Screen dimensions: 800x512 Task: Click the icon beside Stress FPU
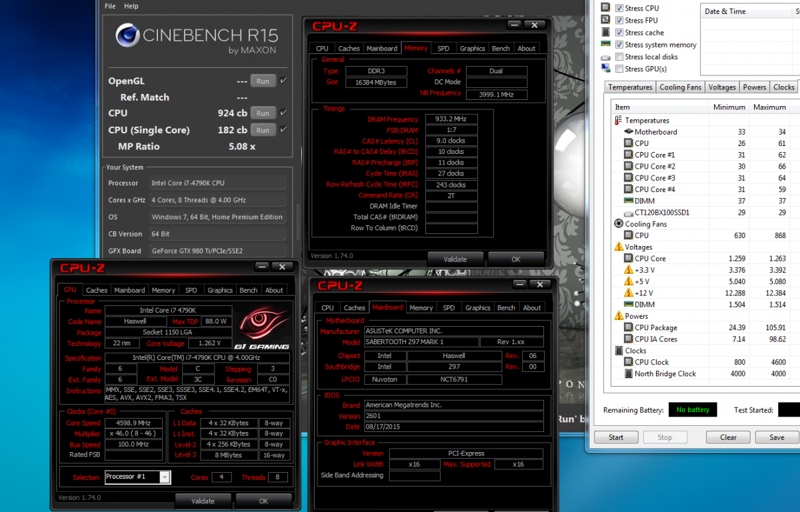pos(605,20)
